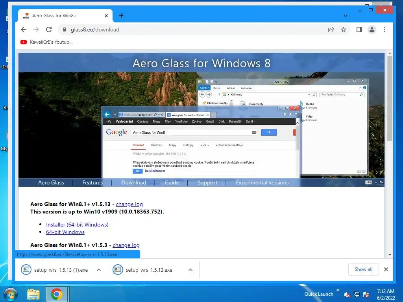Screen dimensions: 403x302
Task: Open the network tray icon
Action: click(357, 294)
